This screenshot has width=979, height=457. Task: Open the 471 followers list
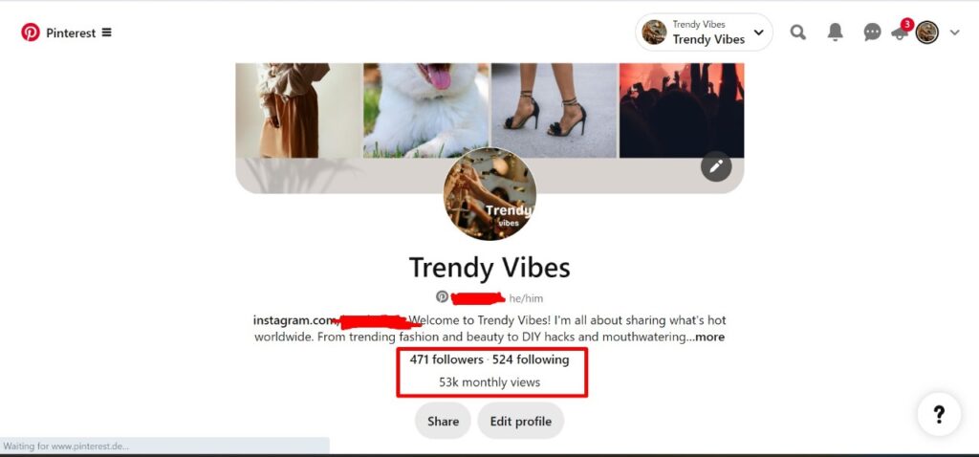click(x=446, y=359)
